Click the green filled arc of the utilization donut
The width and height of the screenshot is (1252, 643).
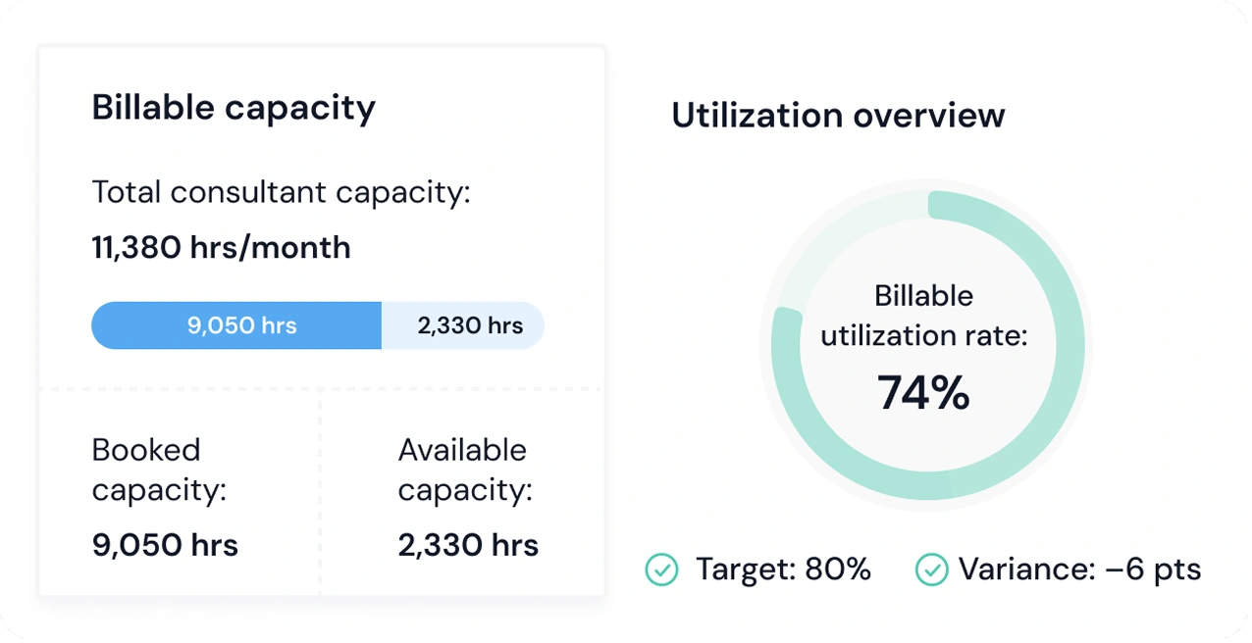tap(1060, 392)
